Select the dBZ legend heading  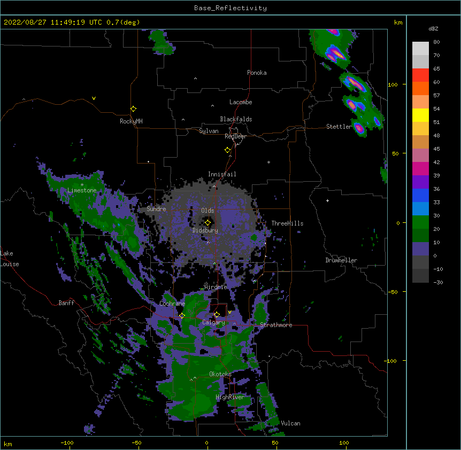433,29
